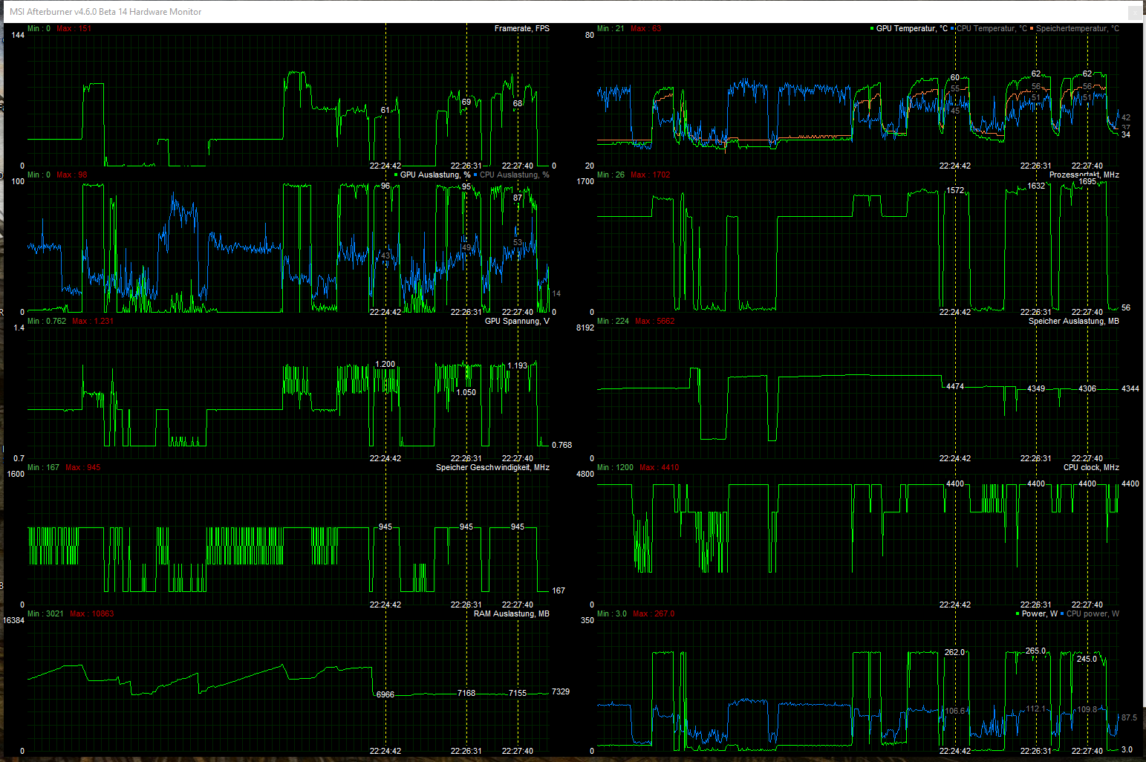Click the 1.200 reading in GPU Spannung graph

pos(385,365)
